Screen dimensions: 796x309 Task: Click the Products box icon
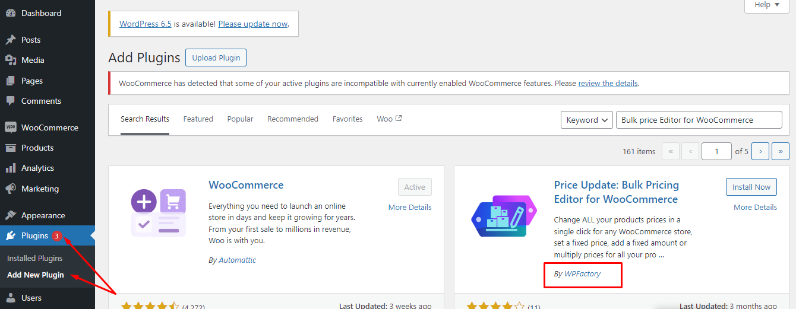pyautogui.click(x=11, y=148)
